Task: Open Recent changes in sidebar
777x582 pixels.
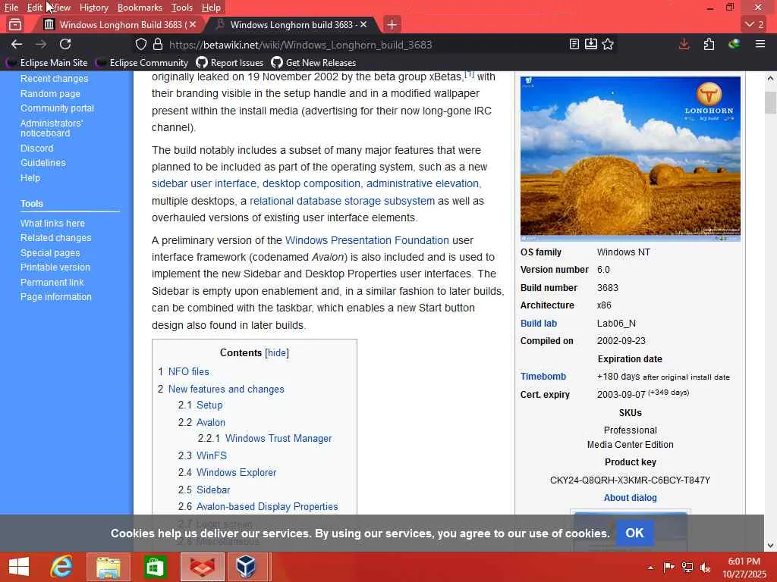Action: [x=54, y=79]
